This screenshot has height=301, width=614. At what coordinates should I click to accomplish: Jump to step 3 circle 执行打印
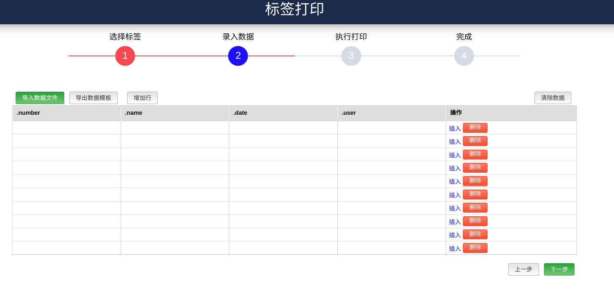pos(351,56)
